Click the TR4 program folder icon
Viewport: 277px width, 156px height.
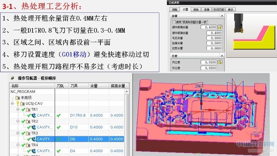click(28, 145)
